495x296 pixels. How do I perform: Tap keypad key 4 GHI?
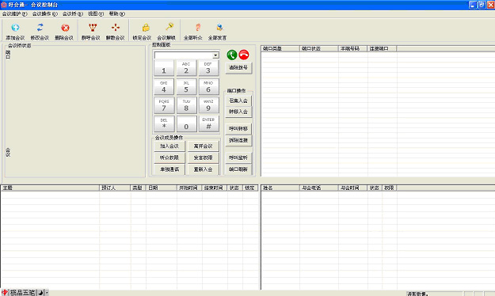click(164, 87)
